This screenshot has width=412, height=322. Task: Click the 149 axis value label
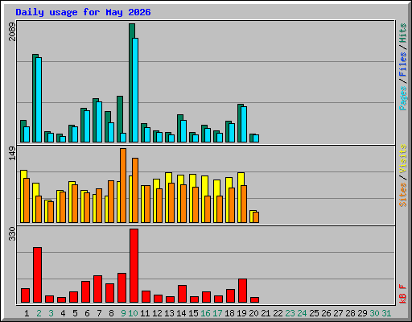[x=12, y=153]
